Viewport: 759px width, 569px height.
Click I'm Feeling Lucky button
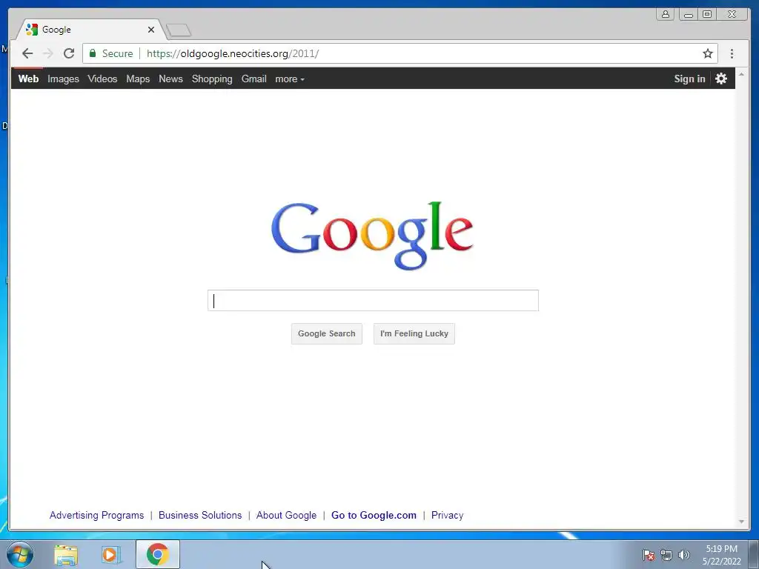[x=414, y=334]
